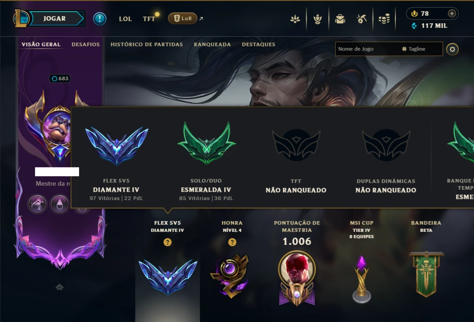The height and width of the screenshot is (322, 474).
Task: Switch to the TFT game tab
Action: (x=149, y=19)
